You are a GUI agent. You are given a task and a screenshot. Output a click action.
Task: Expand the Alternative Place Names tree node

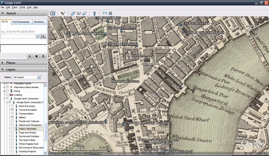(4, 87)
